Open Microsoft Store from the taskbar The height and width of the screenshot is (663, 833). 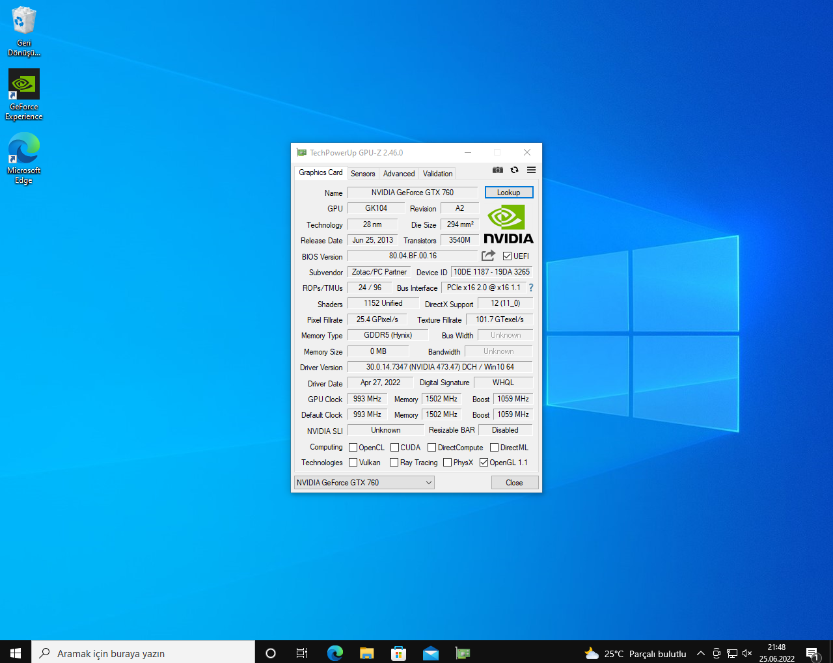tap(398, 653)
